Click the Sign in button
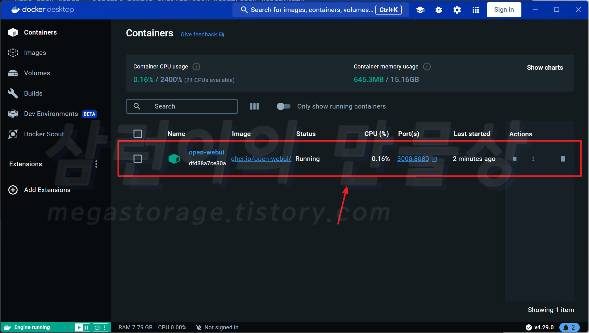The width and height of the screenshot is (589, 333). pos(504,10)
